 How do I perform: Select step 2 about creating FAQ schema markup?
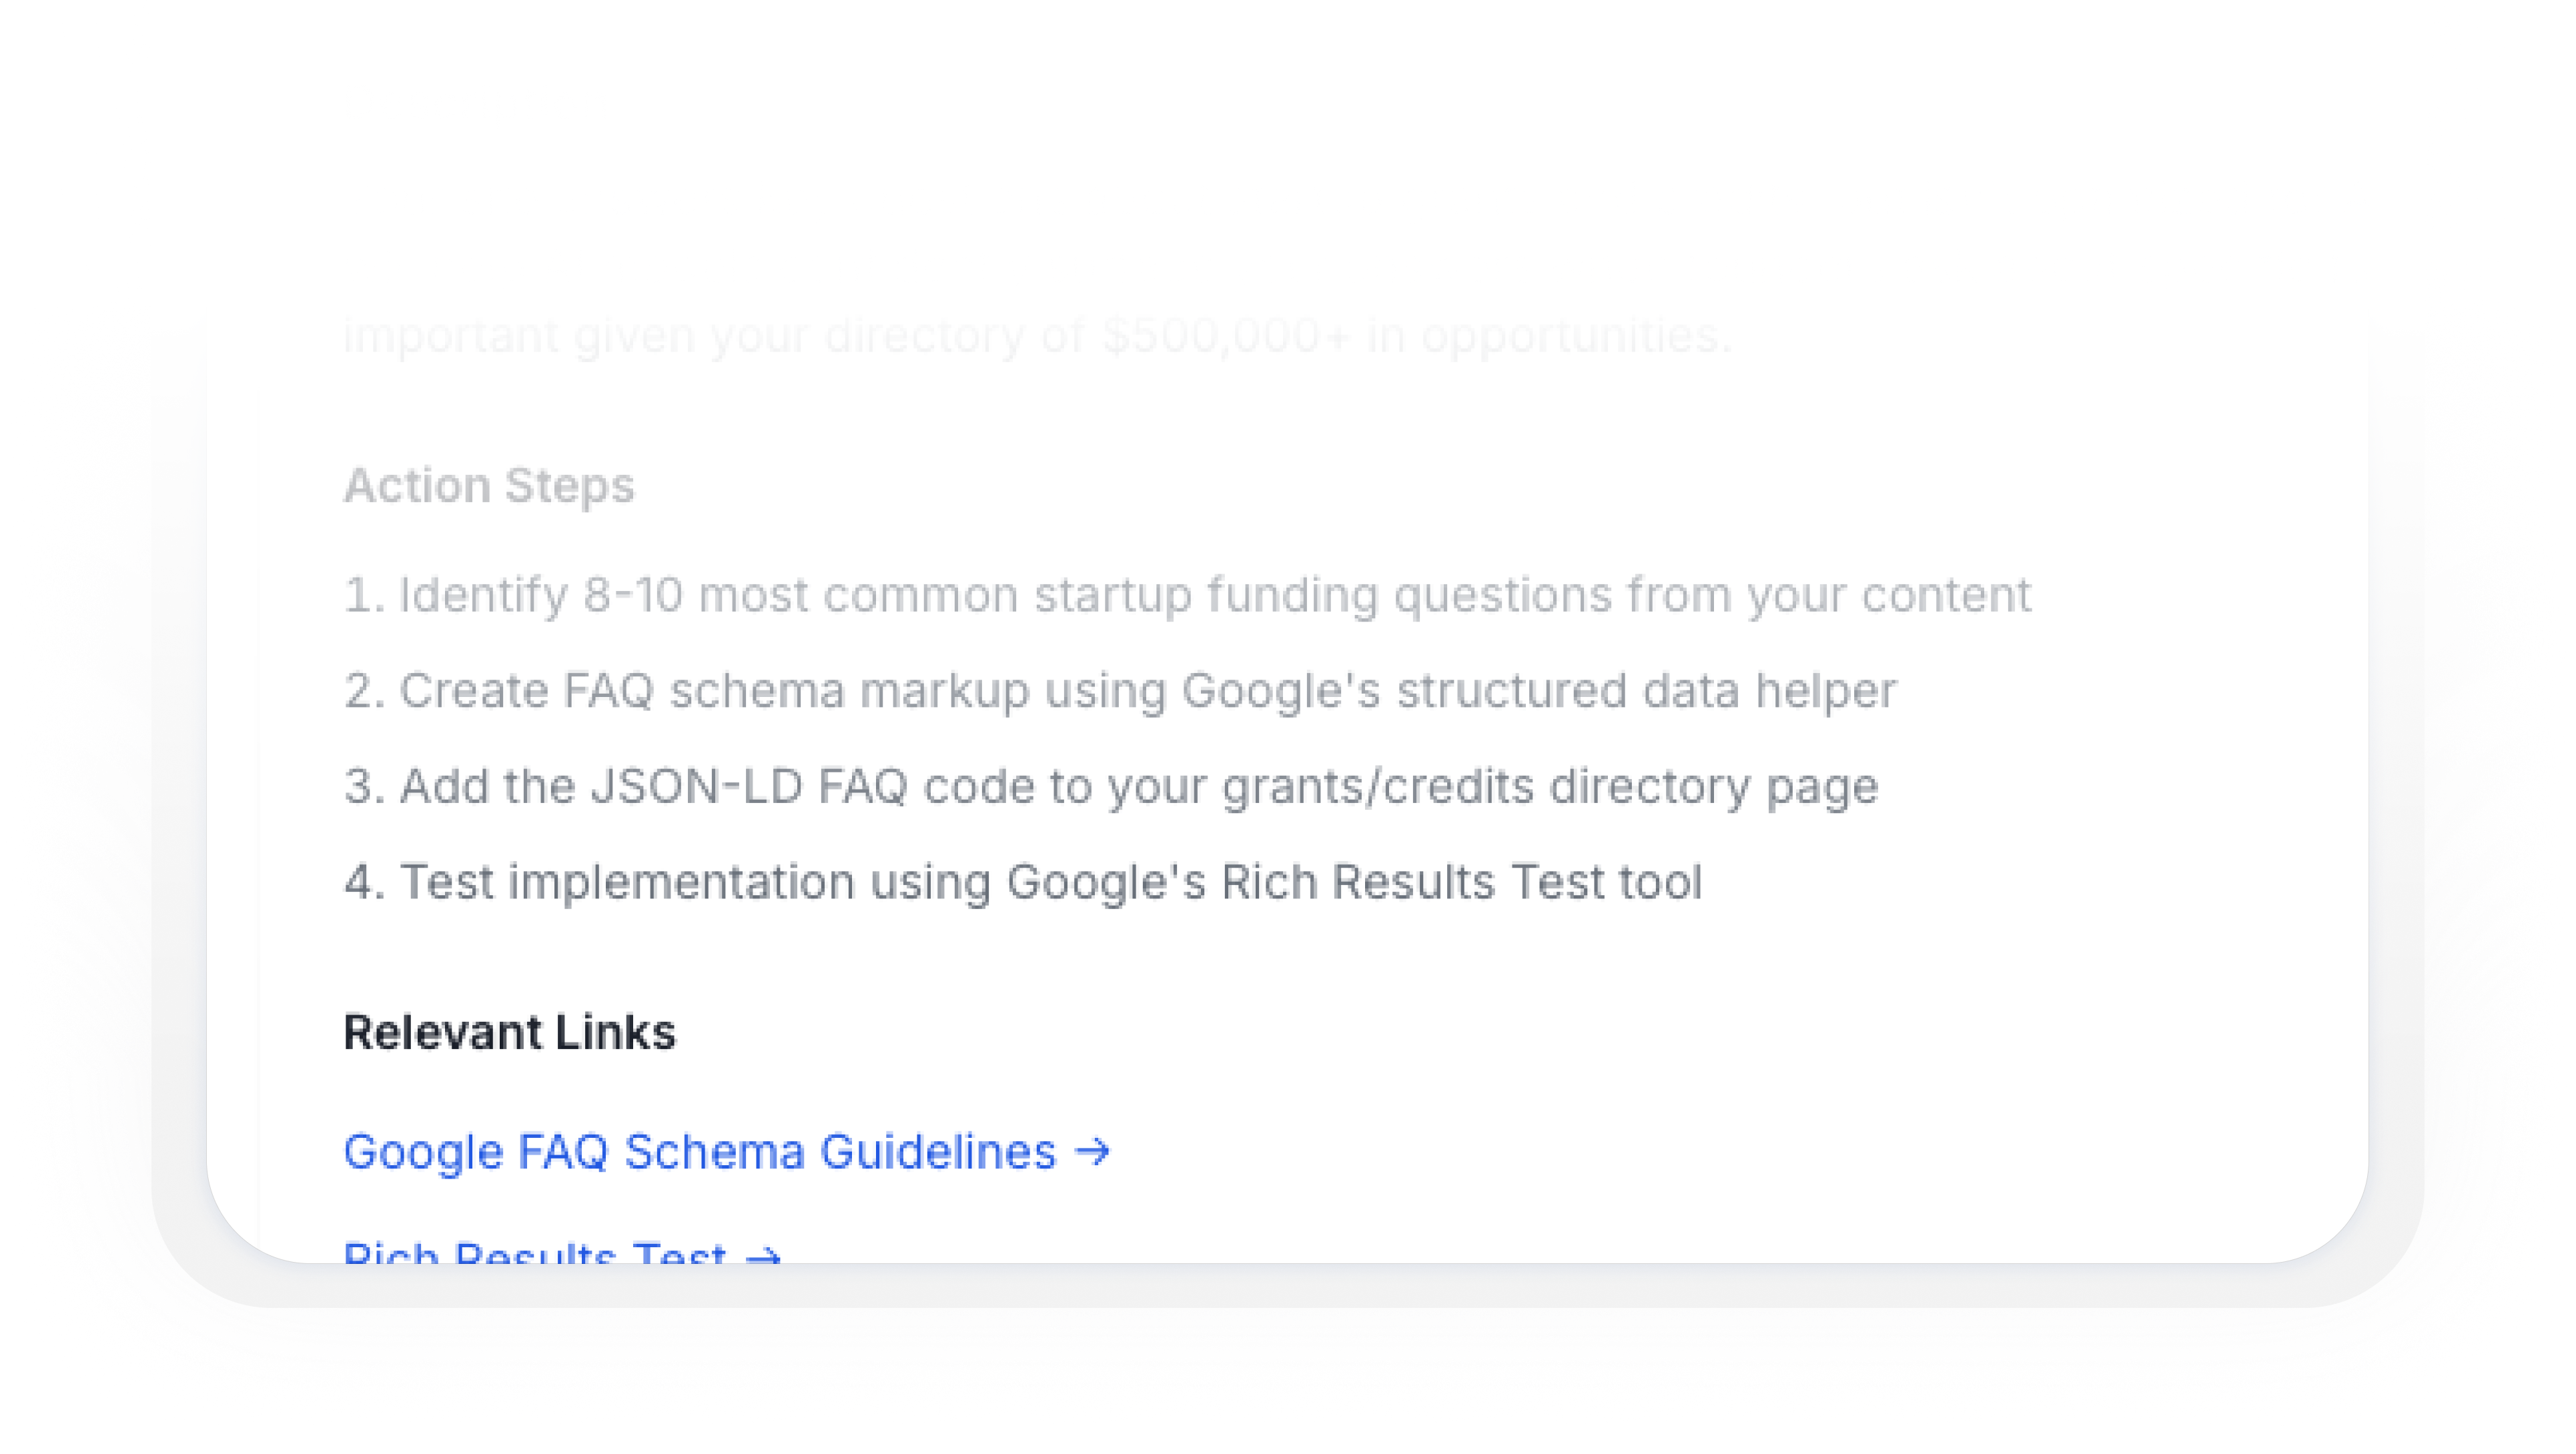pyautogui.click(x=1120, y=691)
